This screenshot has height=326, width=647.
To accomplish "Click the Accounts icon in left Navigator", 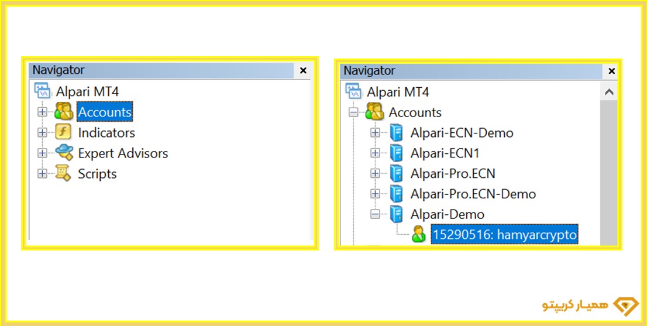I will (x=64, y=112).
